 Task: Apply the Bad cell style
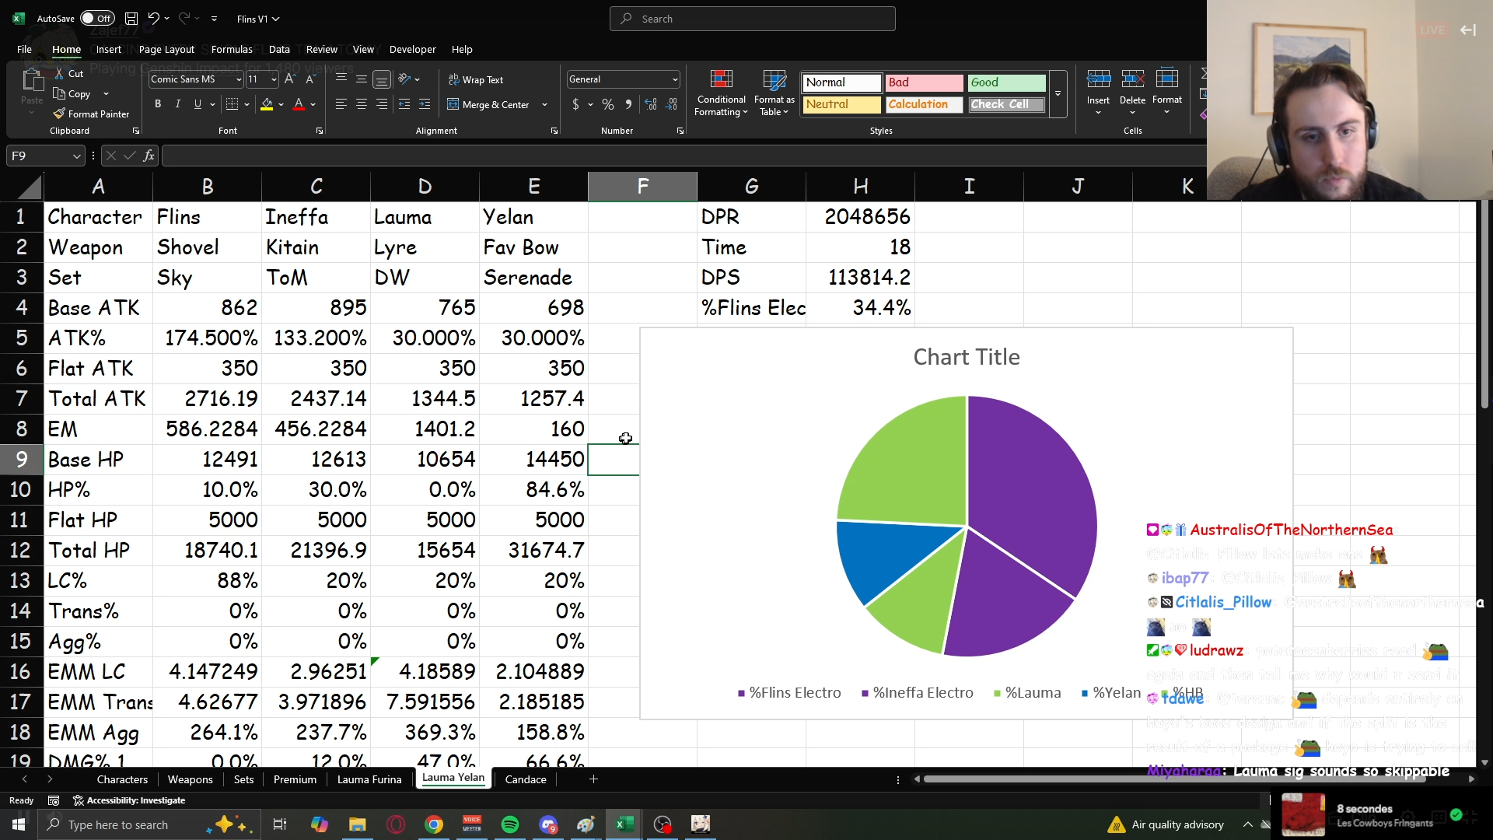pyautogui.click(x=924, y=82)
